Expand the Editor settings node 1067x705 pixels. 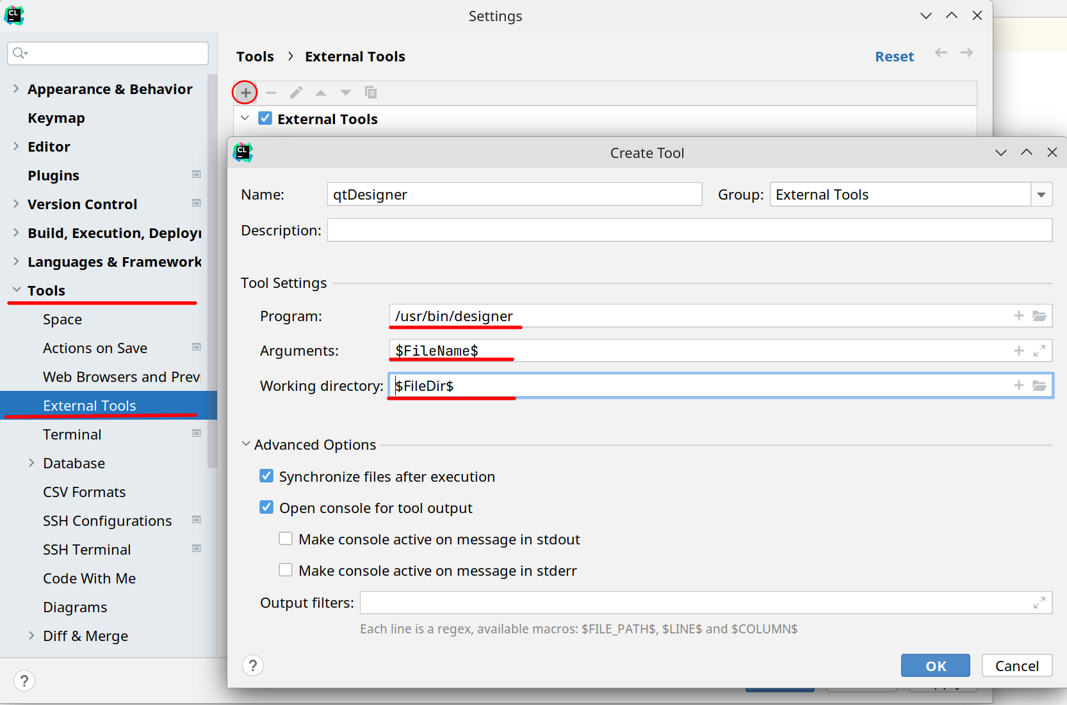pyautogui.click(x=16, y=147)
